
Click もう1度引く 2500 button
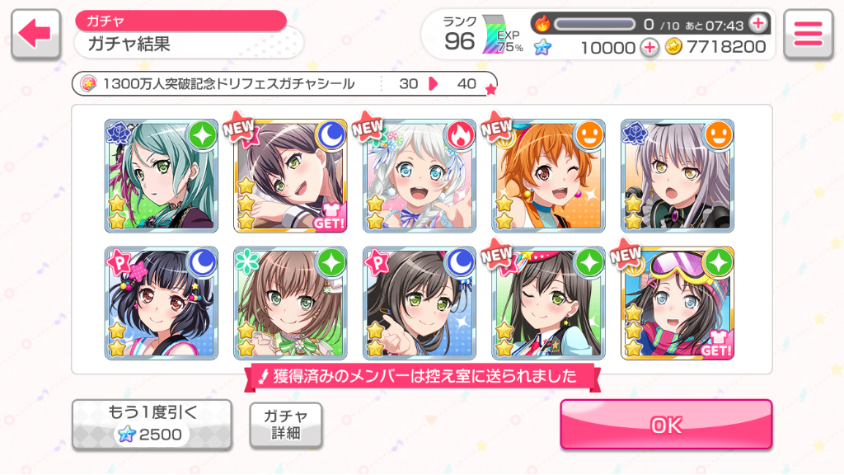pos(152,425)
